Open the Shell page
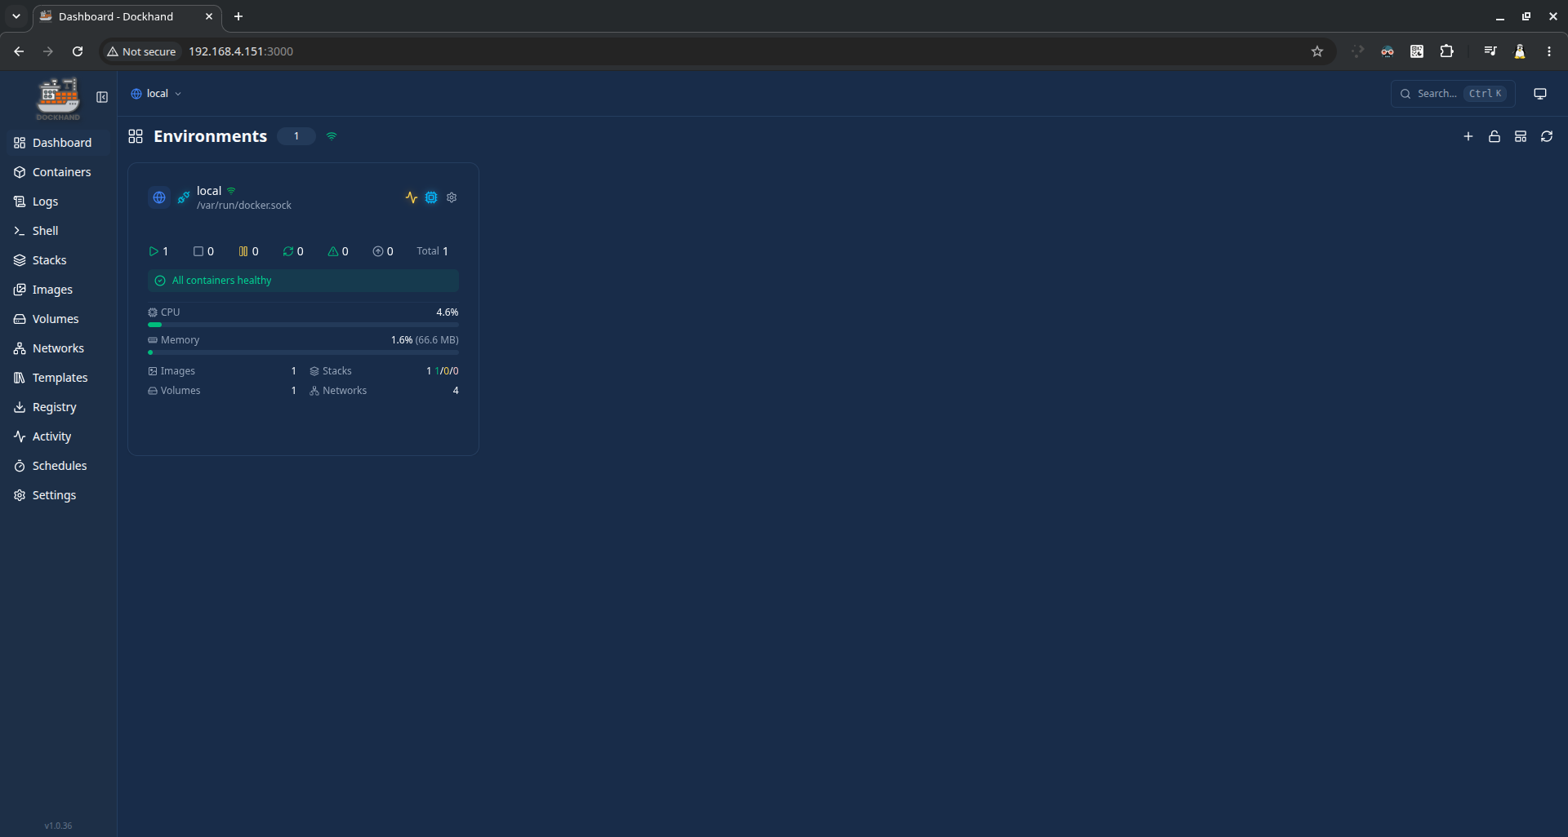 coord(58,231)
